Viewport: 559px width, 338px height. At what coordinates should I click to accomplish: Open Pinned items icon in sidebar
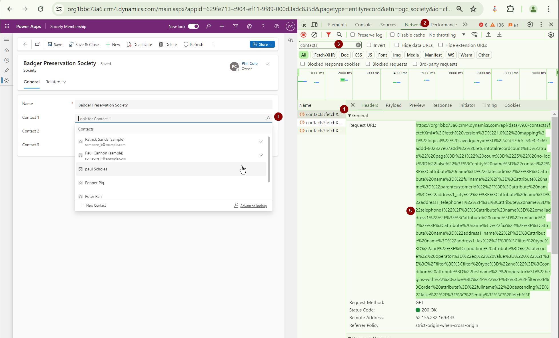[7, 70]
